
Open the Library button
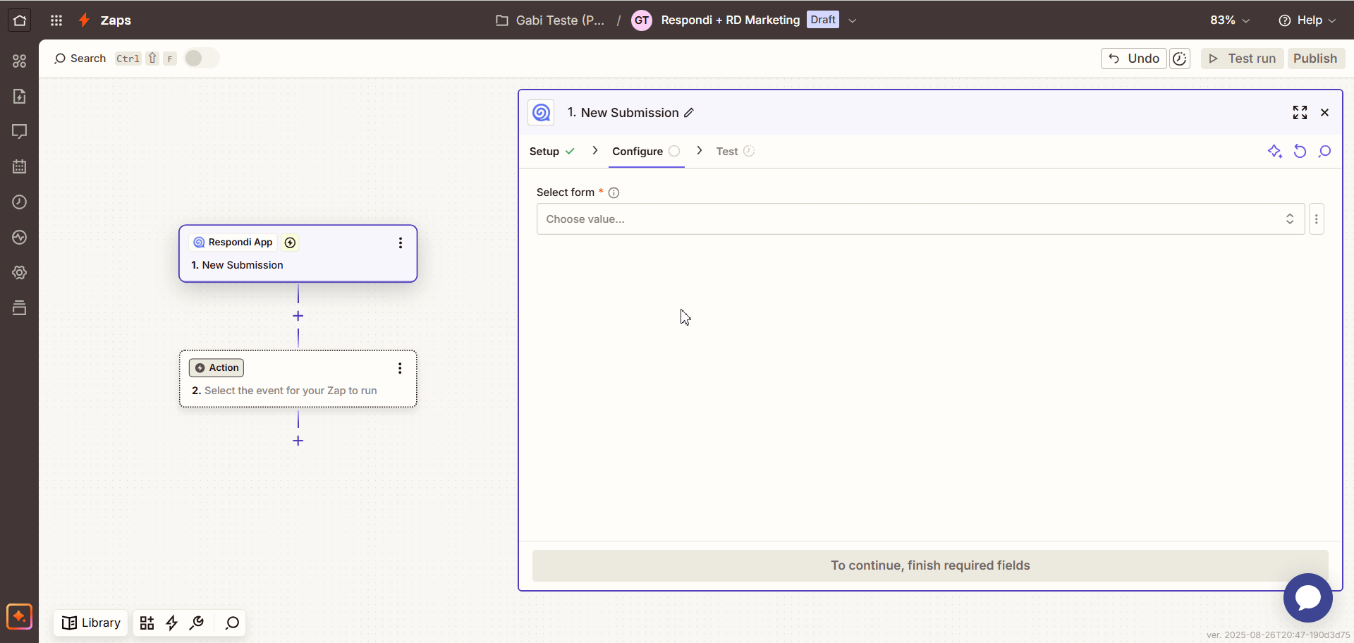(x=91, y=623)
